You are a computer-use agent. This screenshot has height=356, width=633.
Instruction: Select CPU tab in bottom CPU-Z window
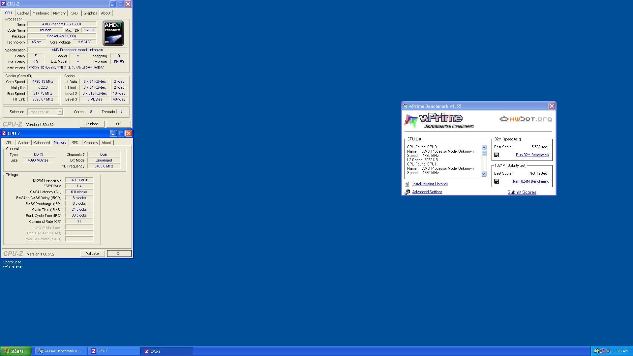(x=9, y=143)
